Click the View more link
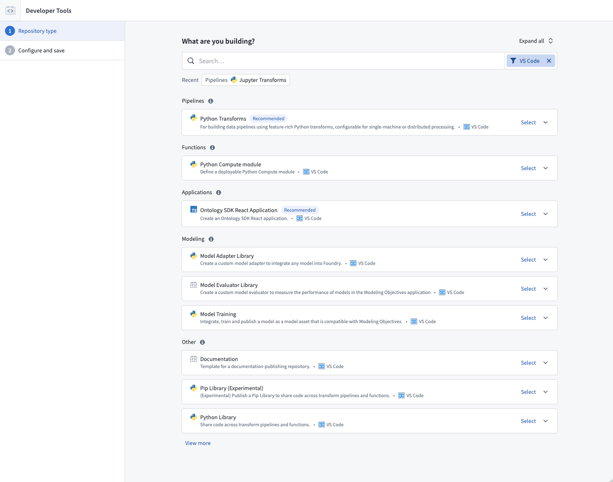613x482 pixels. [198, 443]
